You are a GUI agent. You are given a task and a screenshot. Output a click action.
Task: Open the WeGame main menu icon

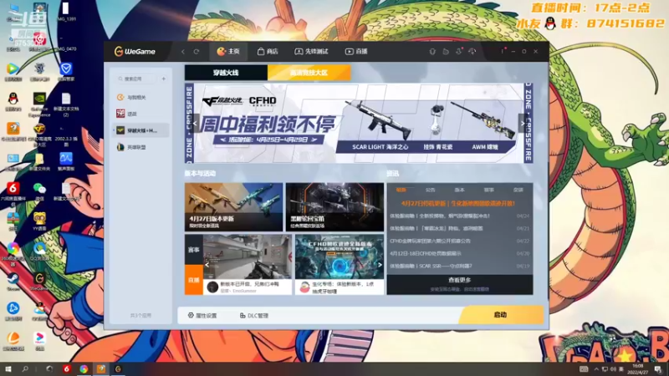pyautogui.click(x=503, y=52)
